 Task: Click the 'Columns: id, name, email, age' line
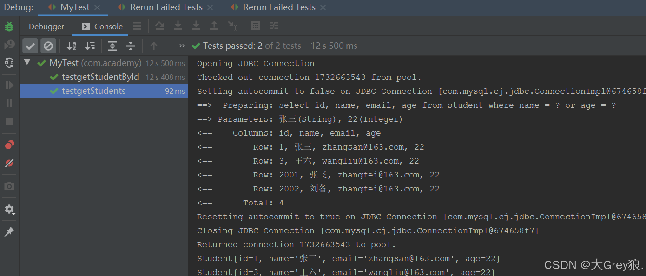coord(289,133)
